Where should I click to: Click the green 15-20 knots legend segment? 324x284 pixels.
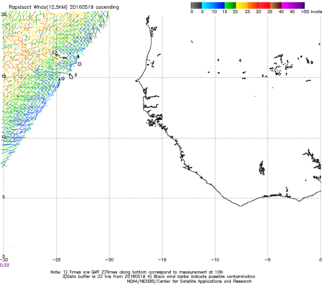(x=230, y=5)
